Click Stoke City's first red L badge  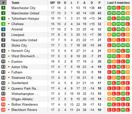[109, 45]
